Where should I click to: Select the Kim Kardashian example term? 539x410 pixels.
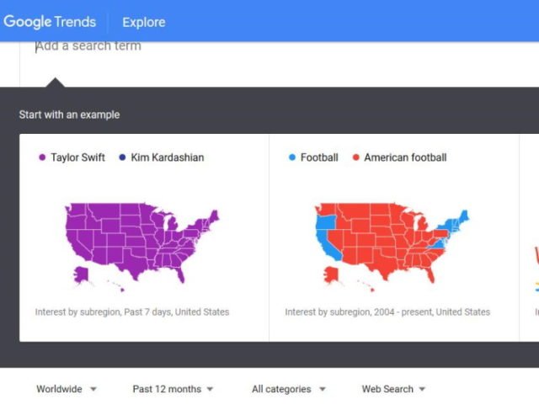[x=168, y=157]
